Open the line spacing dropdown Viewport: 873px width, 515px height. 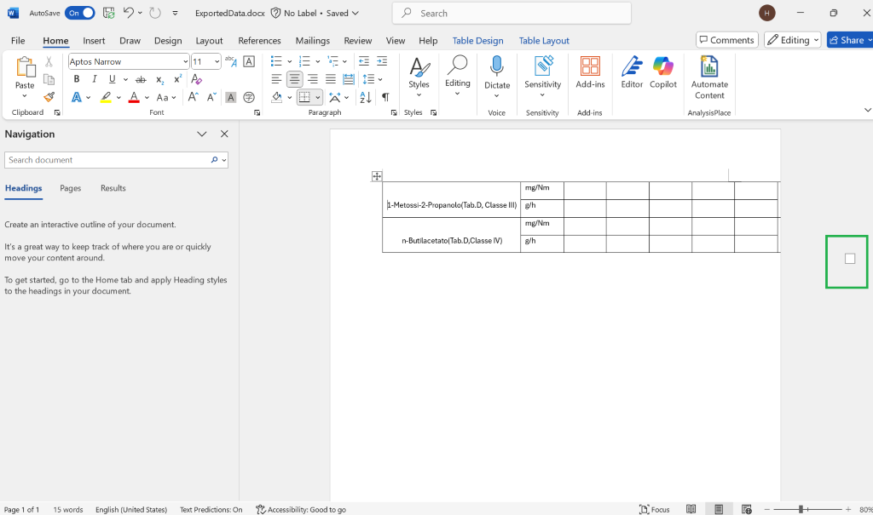click(x=380, y=79)
